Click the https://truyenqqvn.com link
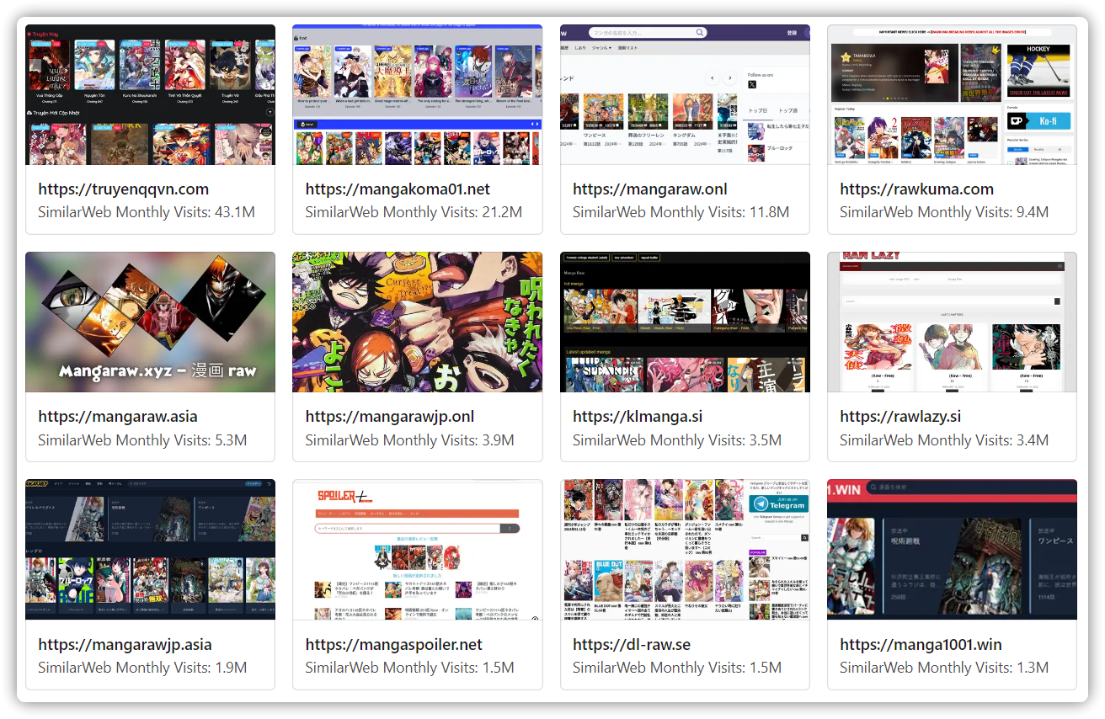The height and width of the screenshot is (719, 1105). (x=124, y=189)
